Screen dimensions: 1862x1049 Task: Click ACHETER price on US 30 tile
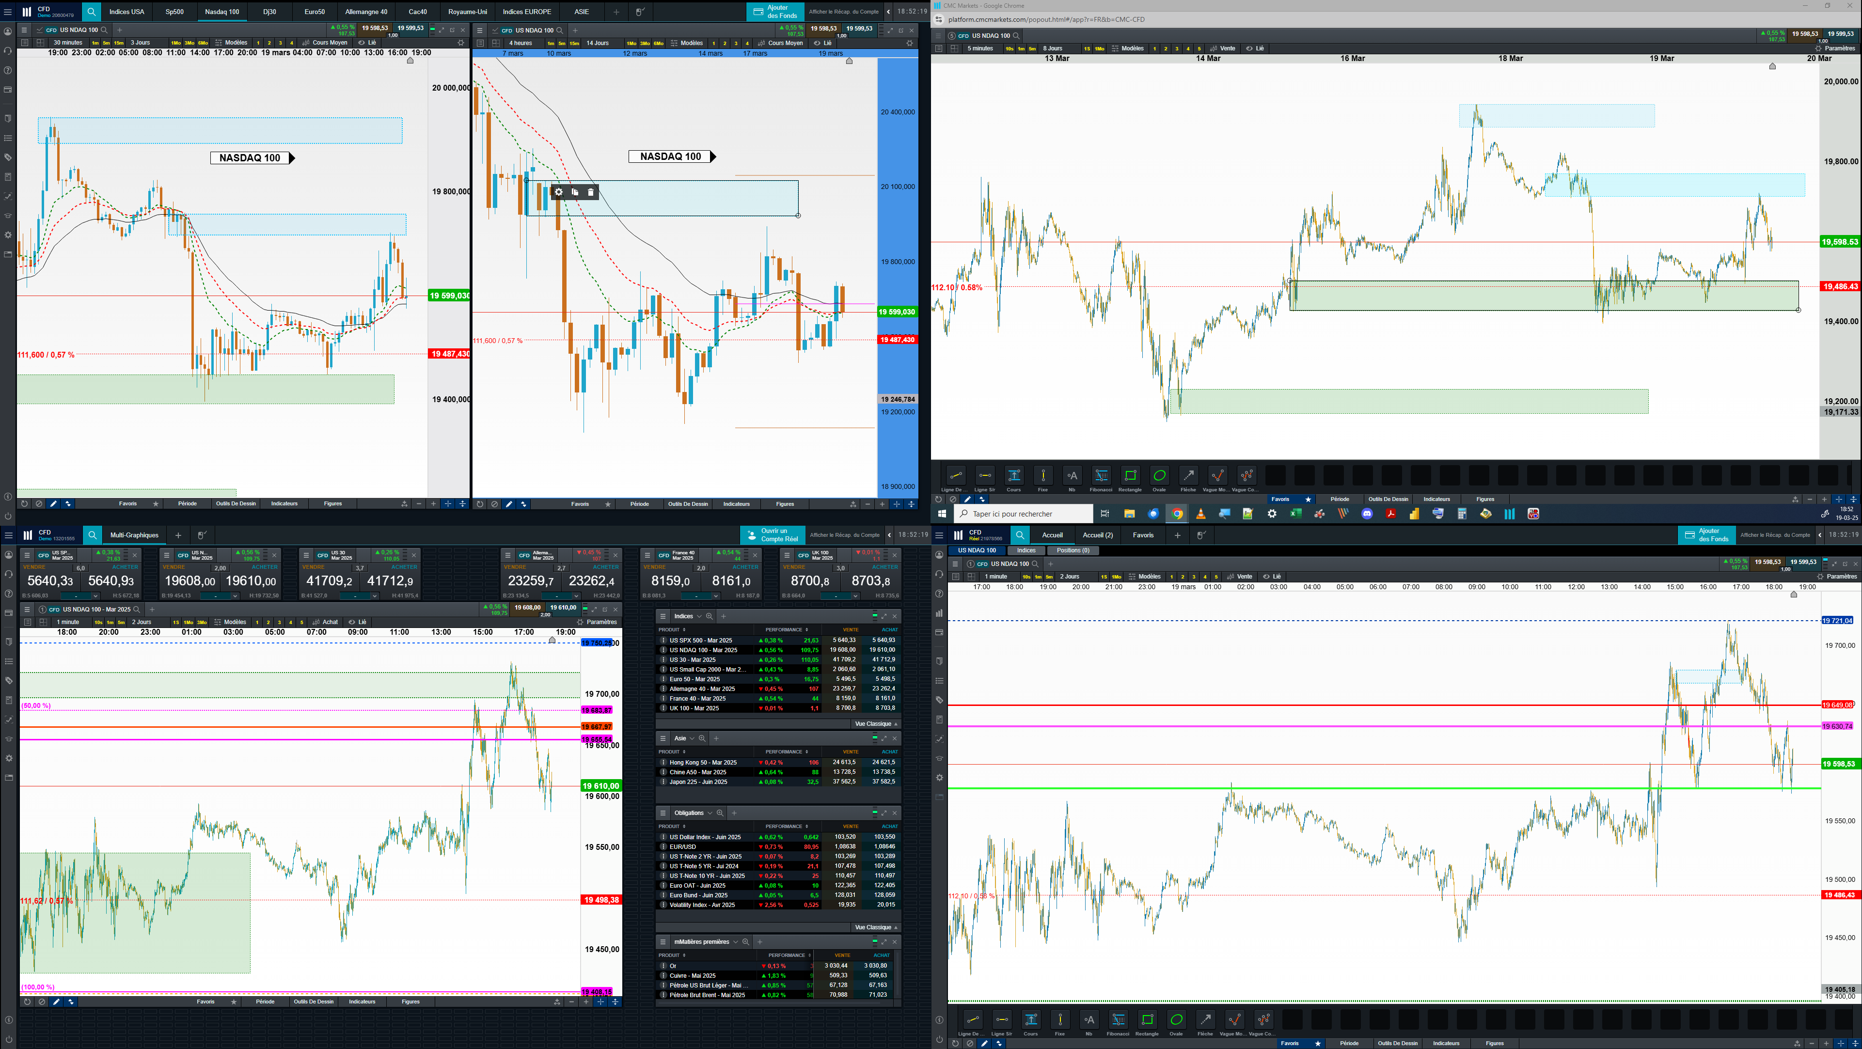(390, 581)
